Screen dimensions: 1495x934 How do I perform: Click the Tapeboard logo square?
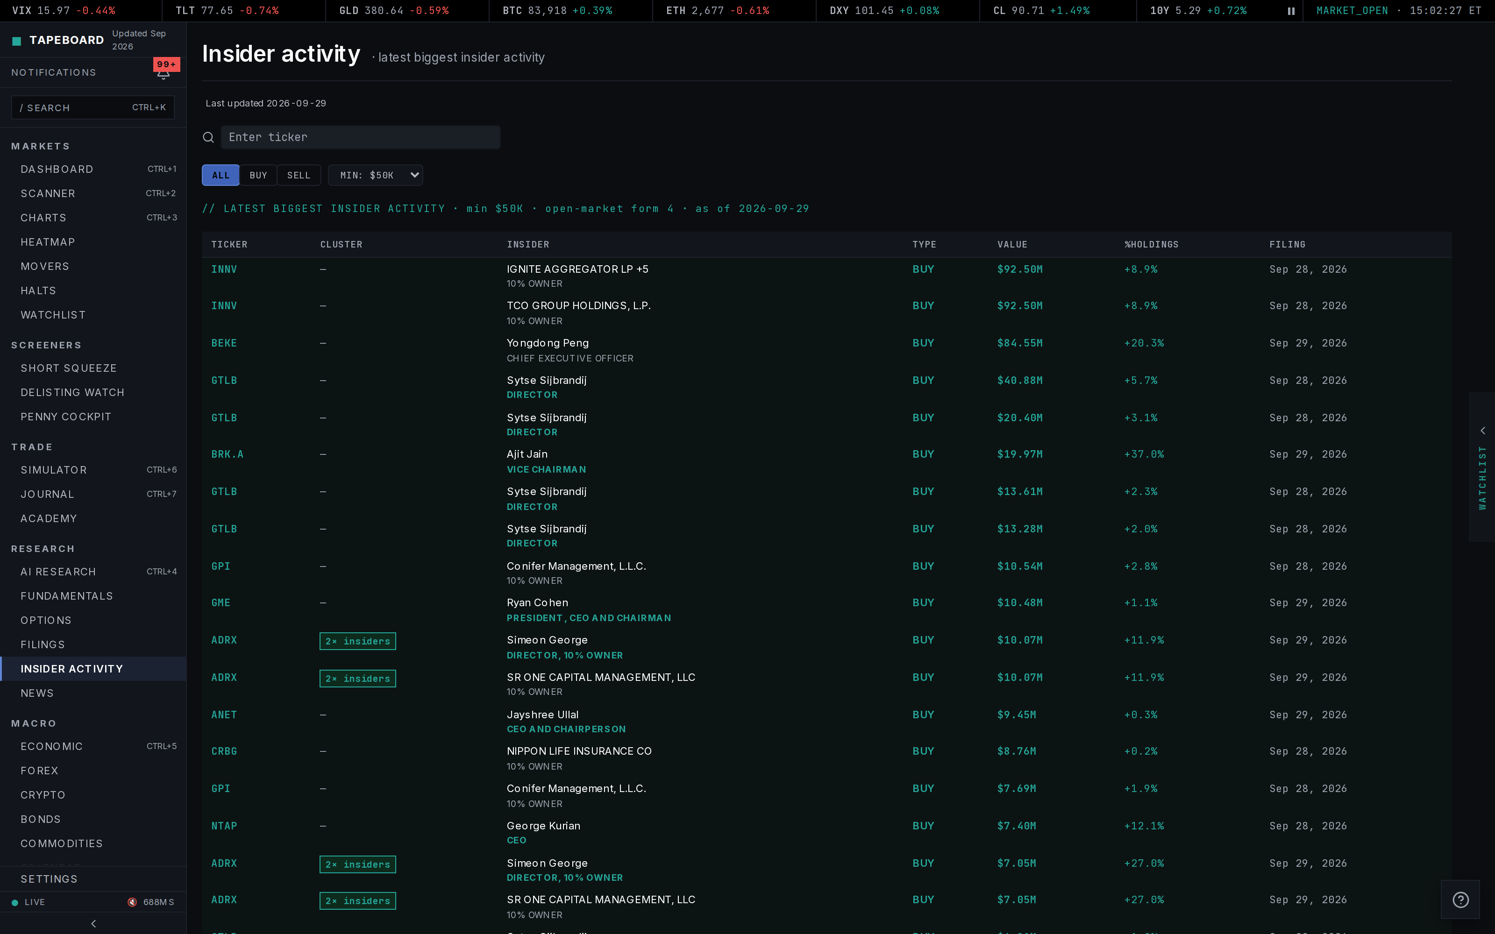[17, 41]
